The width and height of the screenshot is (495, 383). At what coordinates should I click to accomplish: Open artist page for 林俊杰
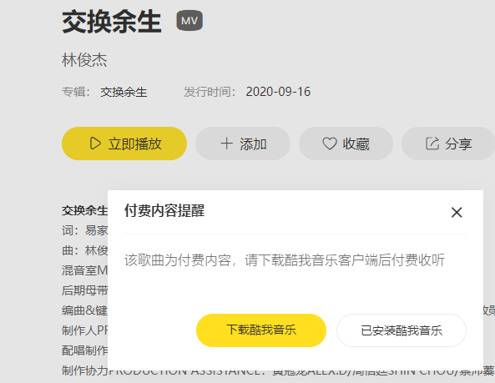click(x=84, y=60)
